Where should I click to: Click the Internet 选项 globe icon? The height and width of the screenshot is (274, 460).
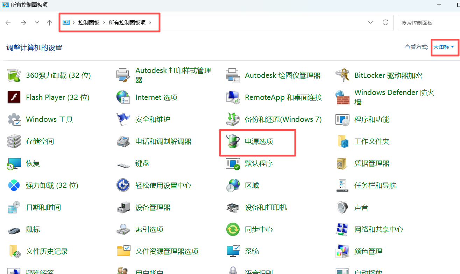pyautogui.click(x=123, y=97)
